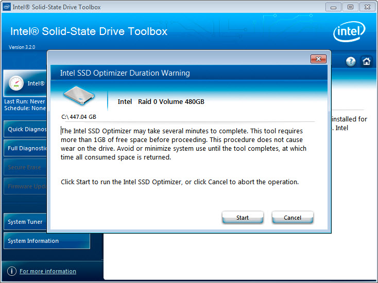Minimize the Intel SSD Toolbox window
The height and width of the screenshot is (283, 378).
[333, 7]
